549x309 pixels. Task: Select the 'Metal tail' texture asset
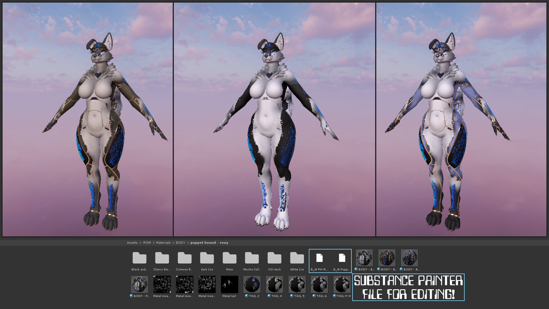pyautogui.click(x=230, y=284)
